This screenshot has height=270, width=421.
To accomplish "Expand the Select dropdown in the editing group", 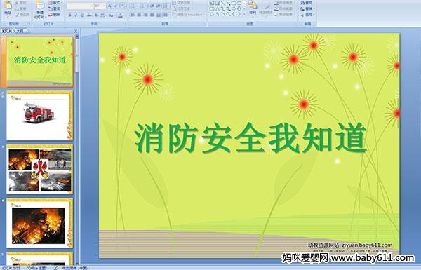I will click(x=307, y=15).
